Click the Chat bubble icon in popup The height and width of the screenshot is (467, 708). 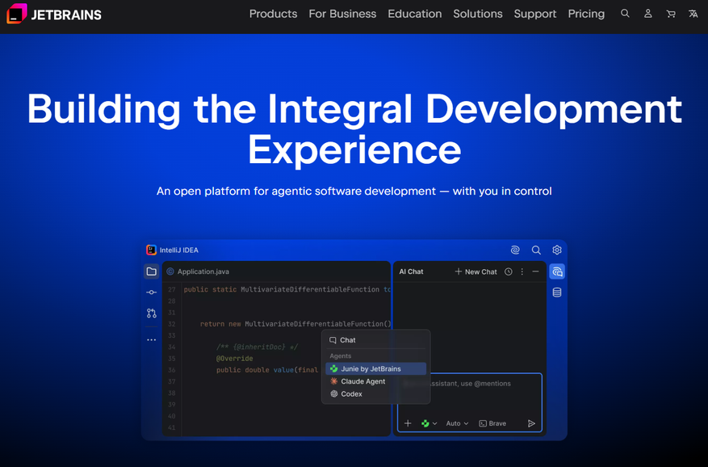(x=333, y=340)
